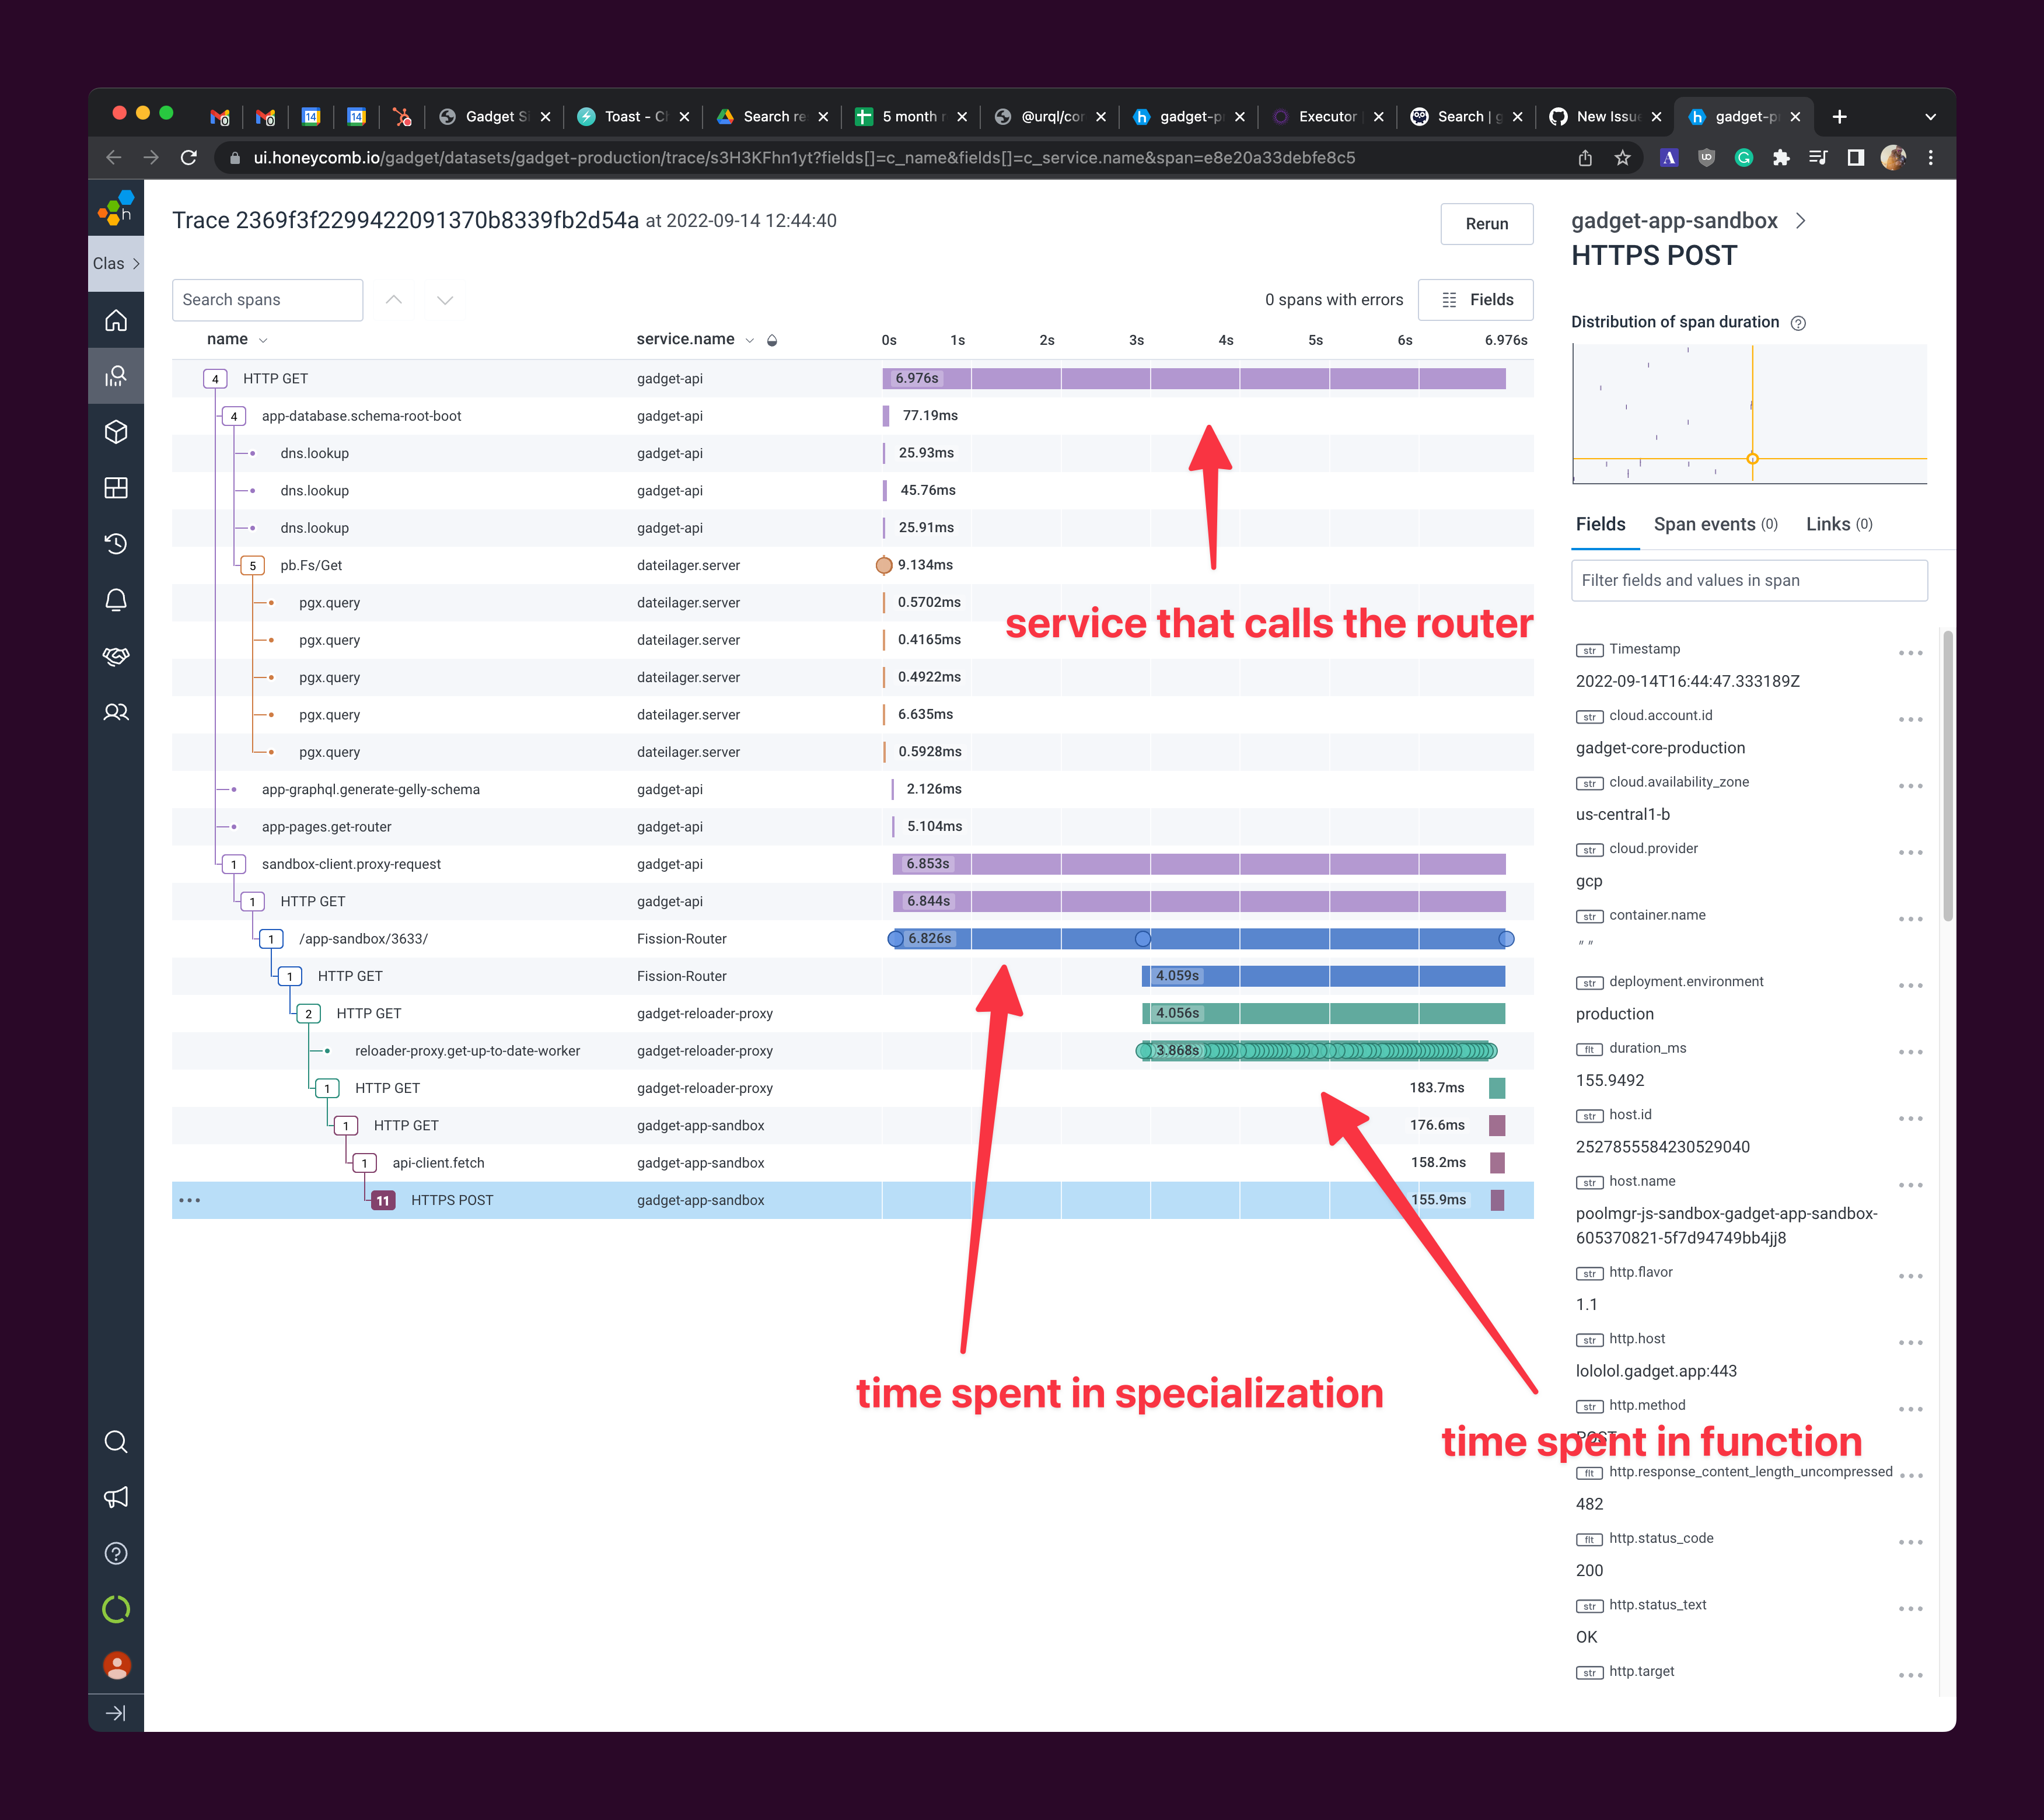Image resolution: width=2044 pixels, height=1820 pixels.
Task: Collapse the sidebar with the arrow icon
Action: click(117, 1712)
